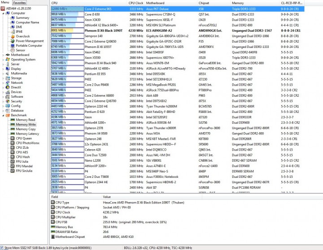Open Memory Copy benchmark
The width and height of the screenshot is (323, 250).
(26, 129)
